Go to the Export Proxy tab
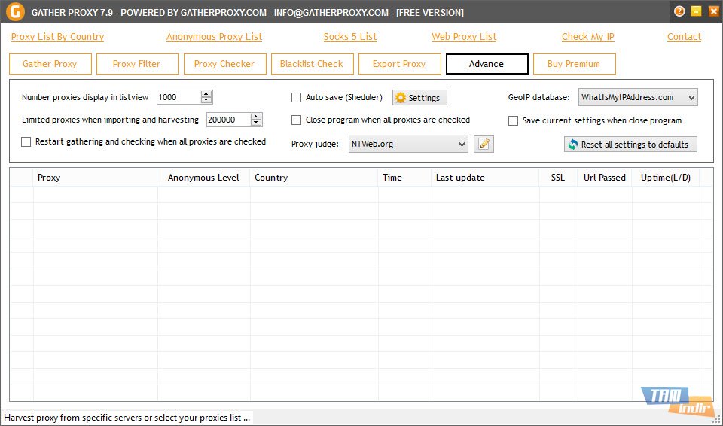The width and height of the screenshot is (723, 426). coord(400,64)
